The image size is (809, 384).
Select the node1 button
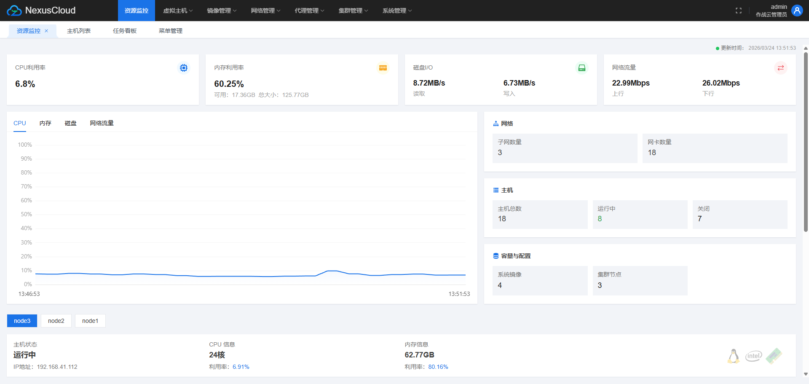click(90, 321)
